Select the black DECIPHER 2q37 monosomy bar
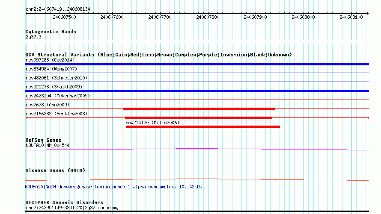Viewport: 381px width, 214px height. click(197, 211)
